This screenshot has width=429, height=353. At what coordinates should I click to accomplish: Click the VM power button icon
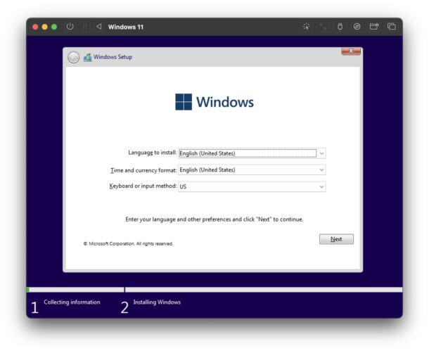tap(70, 27)
